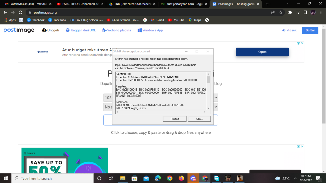Click Restart in the SA:MP crash dialog
Screen dimensions: 326x183
click(175, 119)
